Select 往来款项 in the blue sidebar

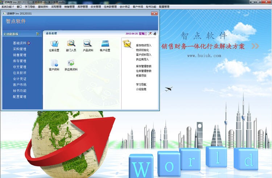point(20,73)
